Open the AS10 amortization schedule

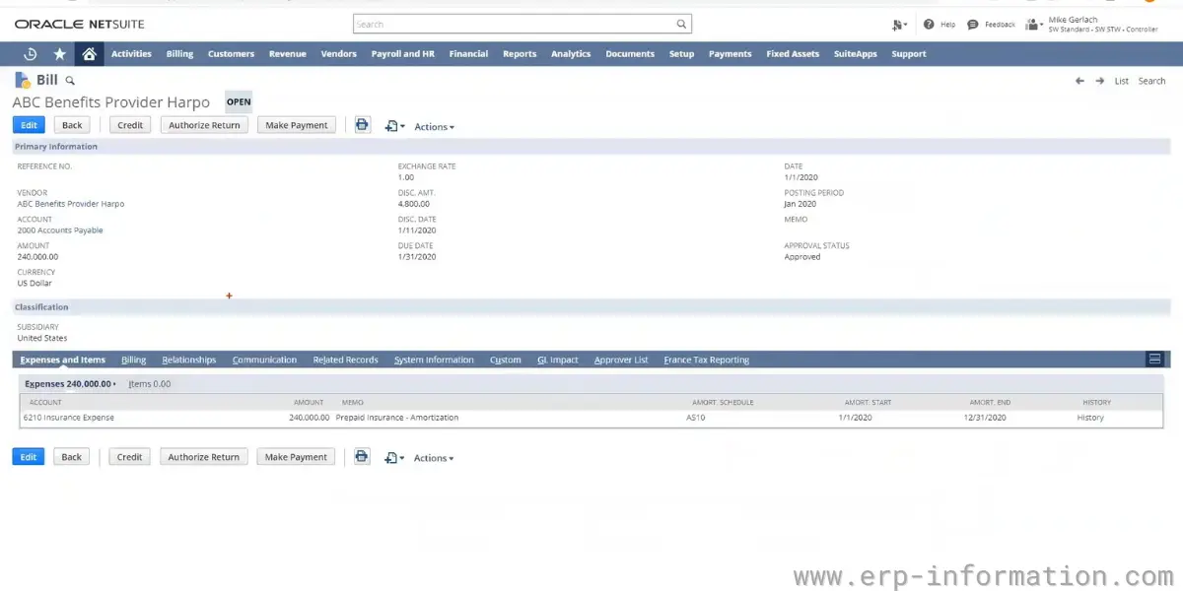click(696, 418)
